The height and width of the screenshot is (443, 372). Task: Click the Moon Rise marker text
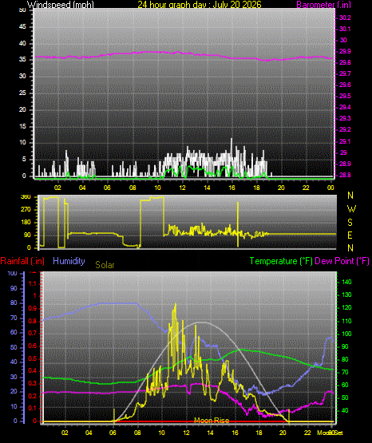pos(212,421)
